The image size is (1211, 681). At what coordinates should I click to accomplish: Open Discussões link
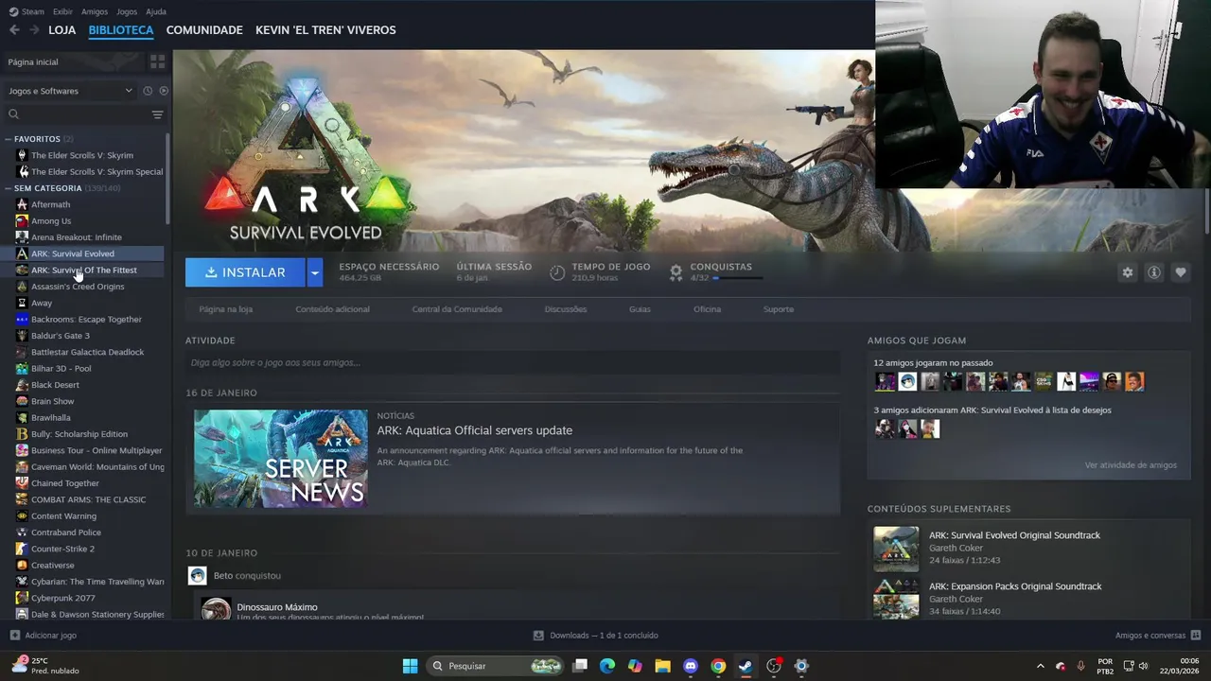pos(566,309)
